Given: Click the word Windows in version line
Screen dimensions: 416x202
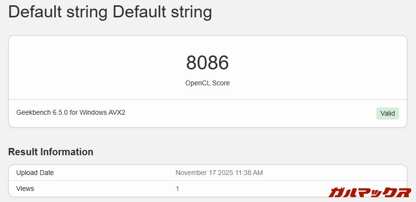Looking at the screenshot, I should 94,112.
